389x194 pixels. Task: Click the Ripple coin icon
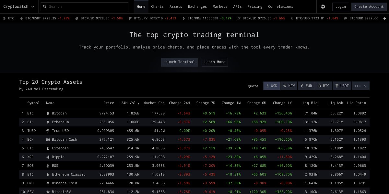(x=48, y=157)
